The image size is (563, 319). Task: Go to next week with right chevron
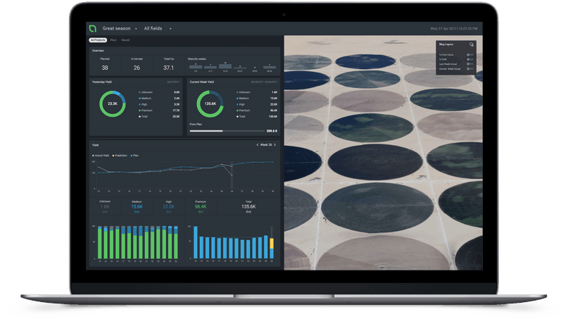(x=275, y=145)
